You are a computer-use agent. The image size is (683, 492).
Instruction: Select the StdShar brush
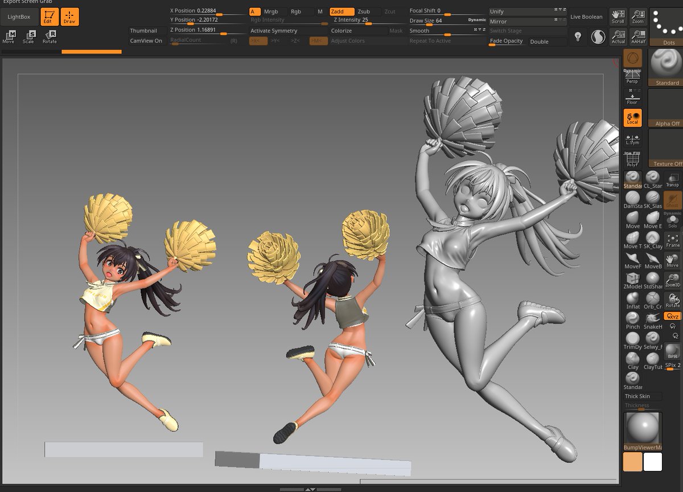pyautogui.click(x=653, y=280)
